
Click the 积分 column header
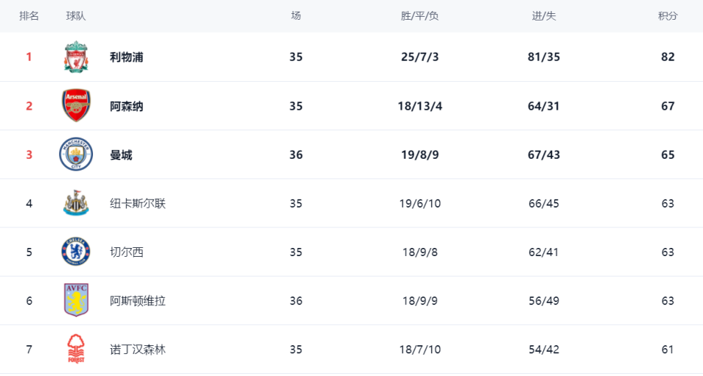668,16
